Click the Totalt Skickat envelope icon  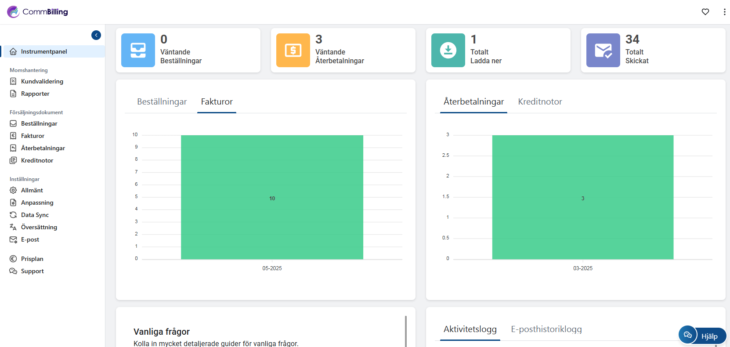tap(603, 51)
